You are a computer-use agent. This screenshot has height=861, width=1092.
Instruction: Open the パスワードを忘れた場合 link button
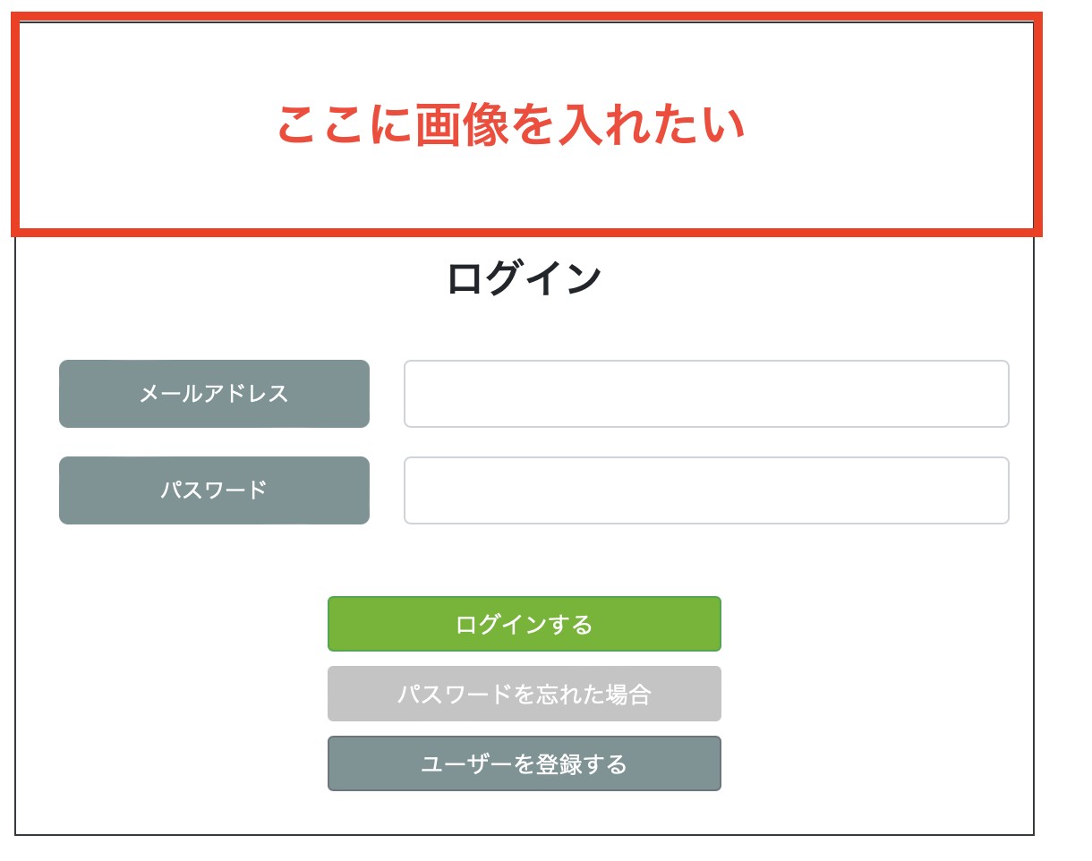524,694
